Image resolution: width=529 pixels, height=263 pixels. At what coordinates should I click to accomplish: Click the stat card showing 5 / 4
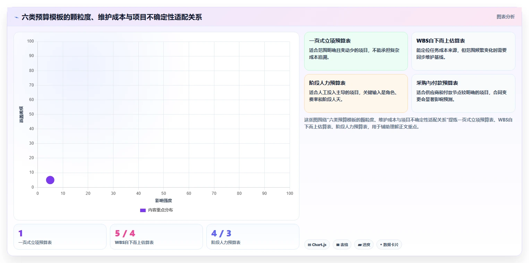pos(156,237)
